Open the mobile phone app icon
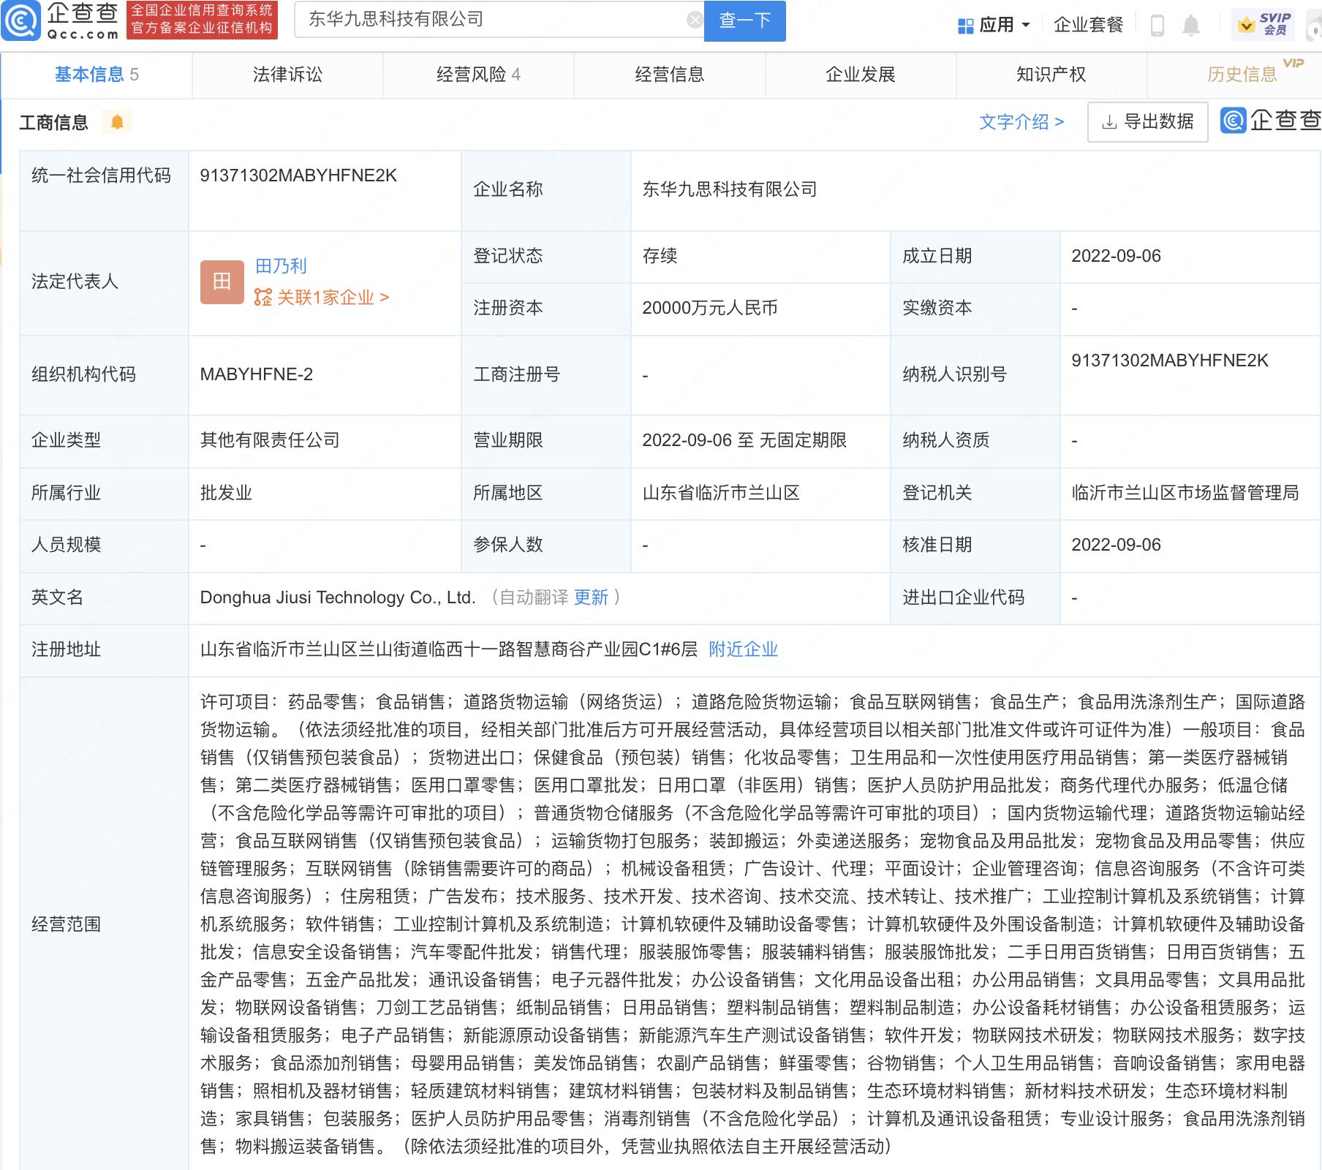The height and width of the screenshot is (1170, 1322). point(1157,26)
